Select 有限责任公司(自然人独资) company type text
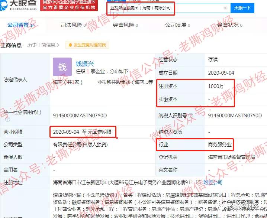Screen dimensions: 267x218 [x=80, y=144]
